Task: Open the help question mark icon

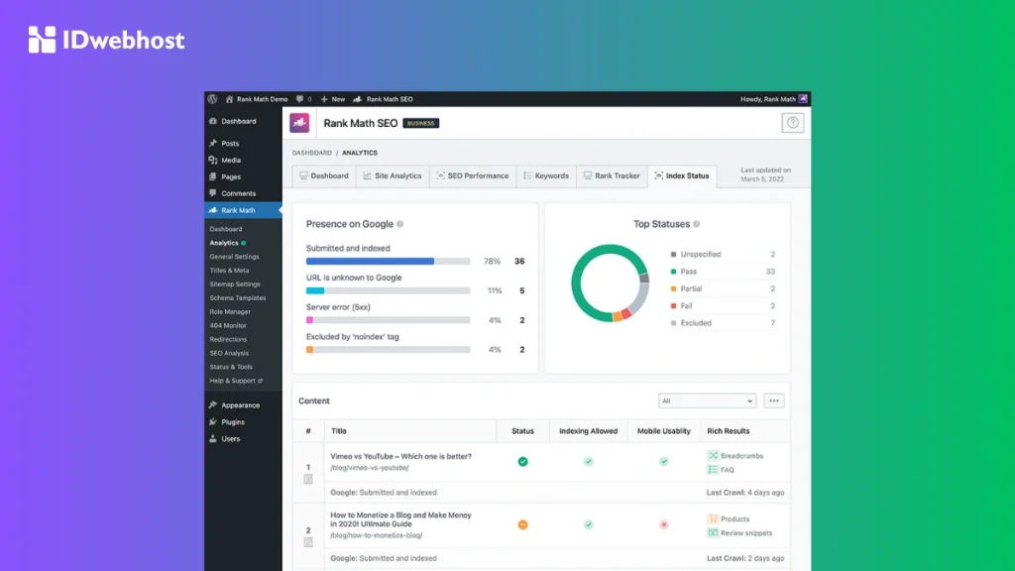Action: pos(792,123)
